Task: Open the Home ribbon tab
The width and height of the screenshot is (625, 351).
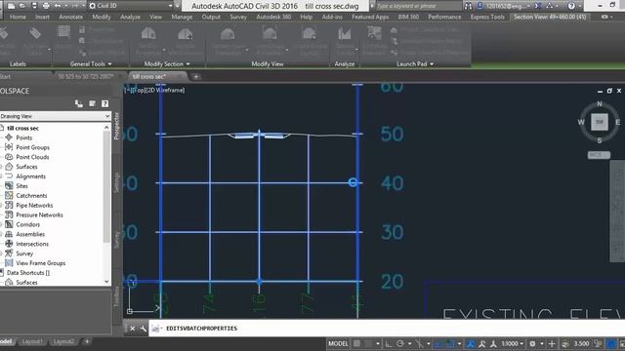Action: tap(18, 17)
